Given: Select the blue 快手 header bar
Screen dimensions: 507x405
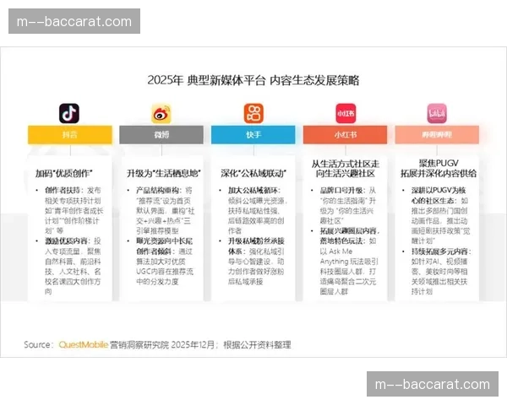Looking at the screenshot, I should point(253,135).
